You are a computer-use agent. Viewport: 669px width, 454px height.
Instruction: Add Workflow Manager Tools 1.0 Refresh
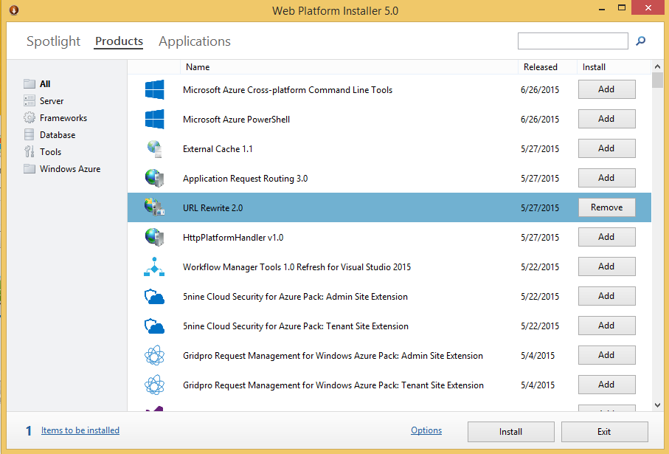point(607,266)
